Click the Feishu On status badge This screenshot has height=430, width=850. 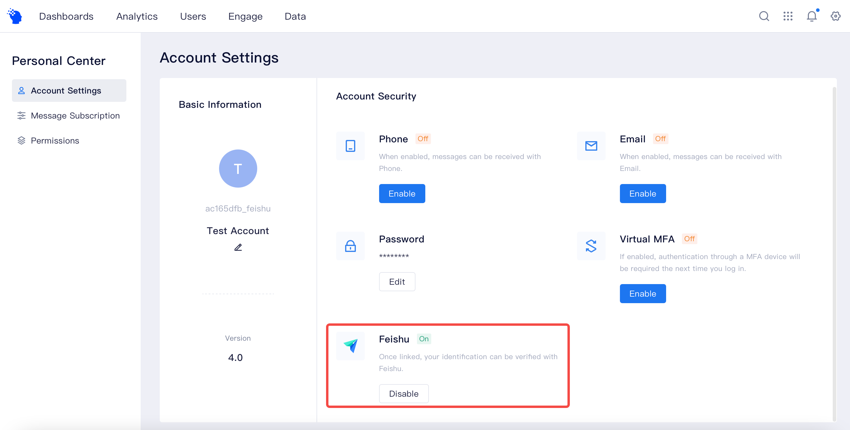coord(424,339)
